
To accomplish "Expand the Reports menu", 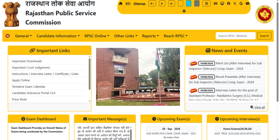I will (150, 36).
